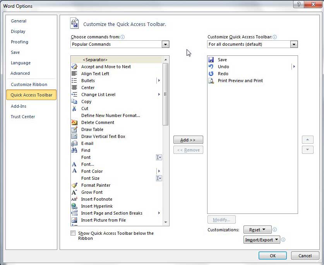The image size is (324, 265).
Task: Choose the Delete Comment icon
Action: click(x=74, y=122)
